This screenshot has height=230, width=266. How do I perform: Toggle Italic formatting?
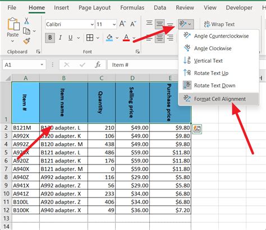pyautogui.click(x=60, y=37)
